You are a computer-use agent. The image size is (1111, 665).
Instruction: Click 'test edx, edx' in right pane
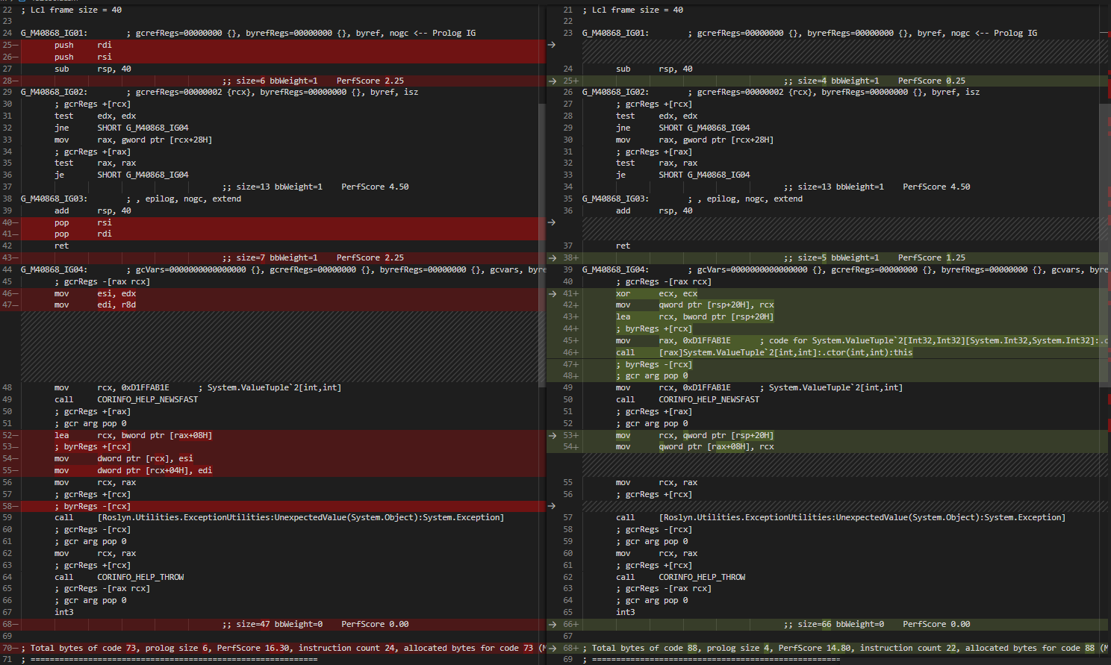point(656,116)
